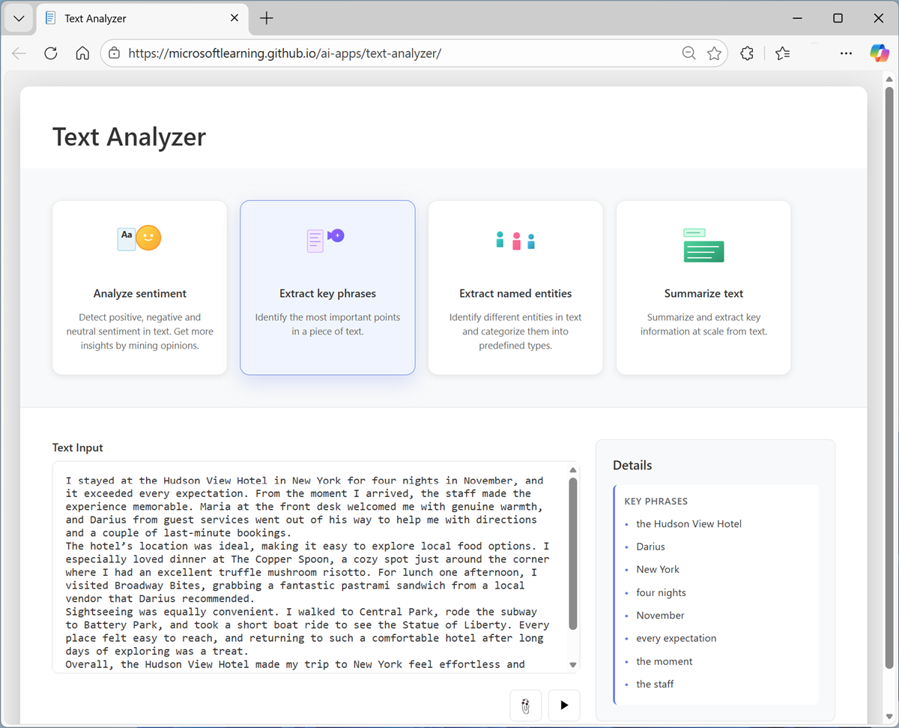Viewport: 899px width, 728px height.
Task: Add page to favorites via star icon
Action: (x=714, y=52)
